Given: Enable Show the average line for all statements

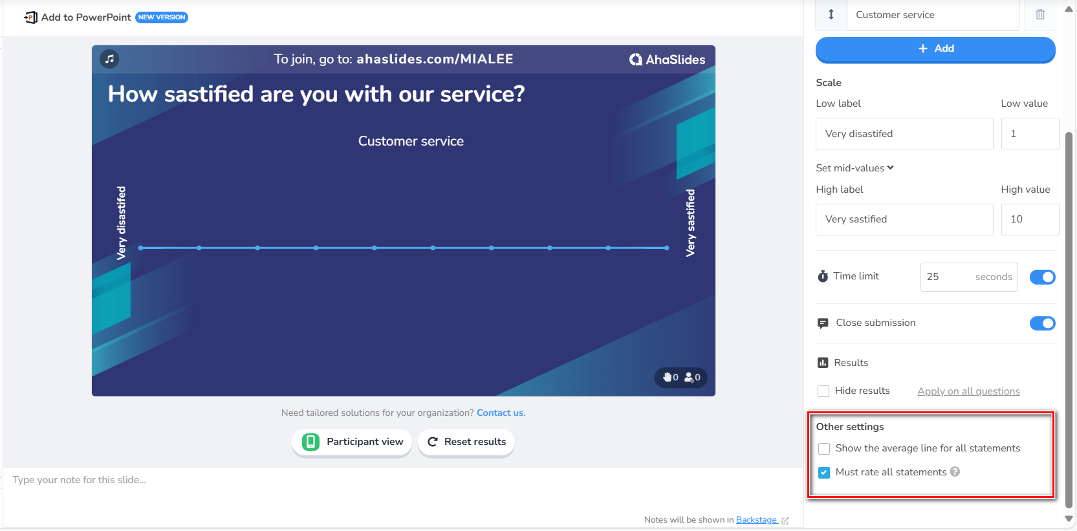Looking at the screenshot, I should (x=824, y=448).
